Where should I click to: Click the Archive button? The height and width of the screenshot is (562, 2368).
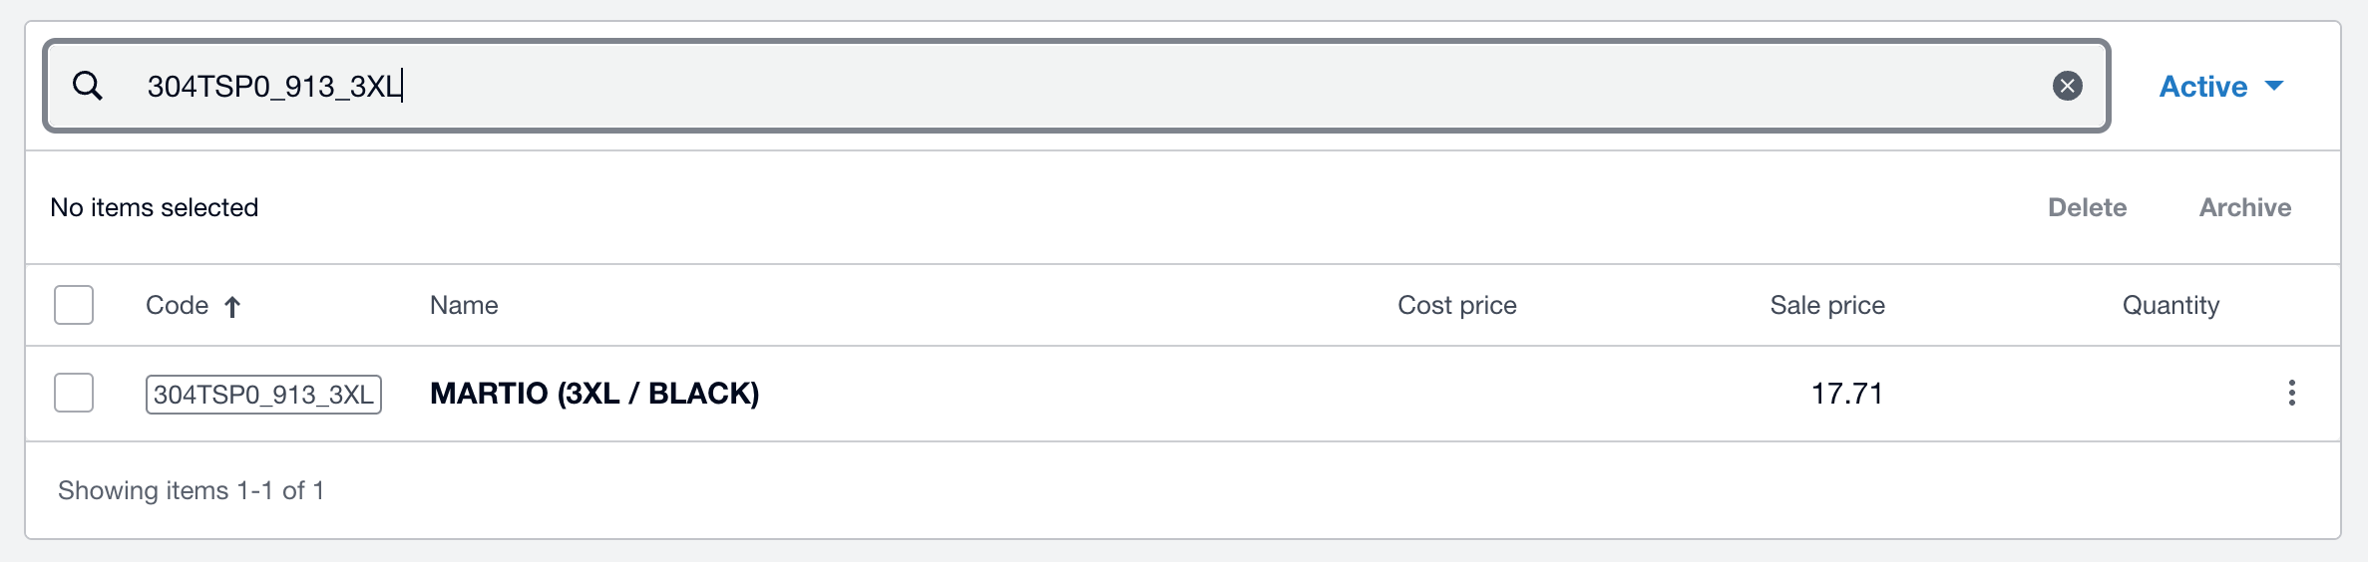coord(2244,207)
